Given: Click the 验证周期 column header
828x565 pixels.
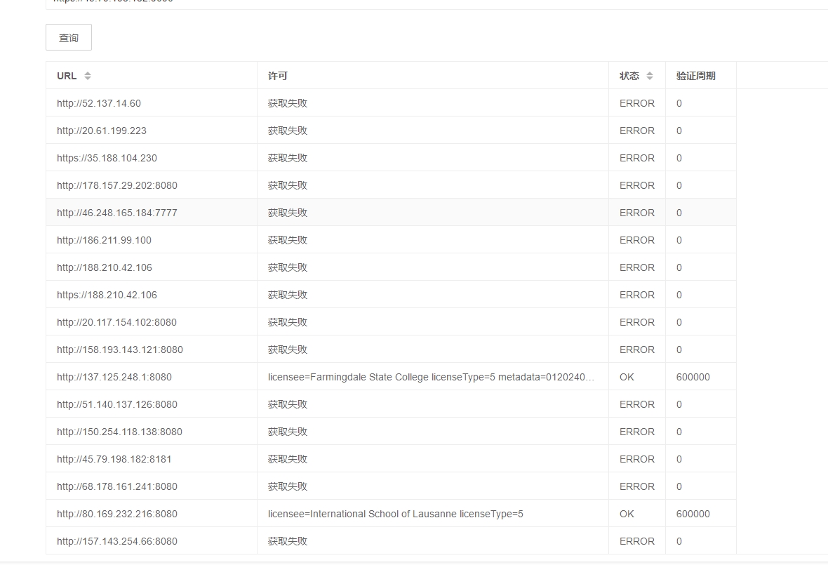Looking at the screenshot, I should click(x=695, y=76).
